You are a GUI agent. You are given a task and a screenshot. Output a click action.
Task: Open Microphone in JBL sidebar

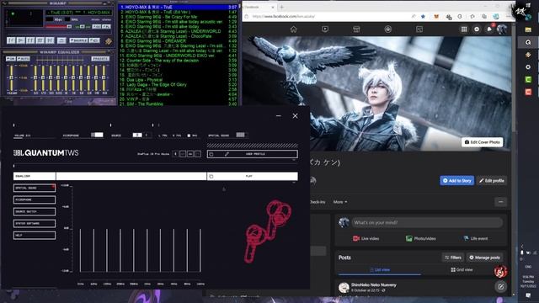click(35, 199)
